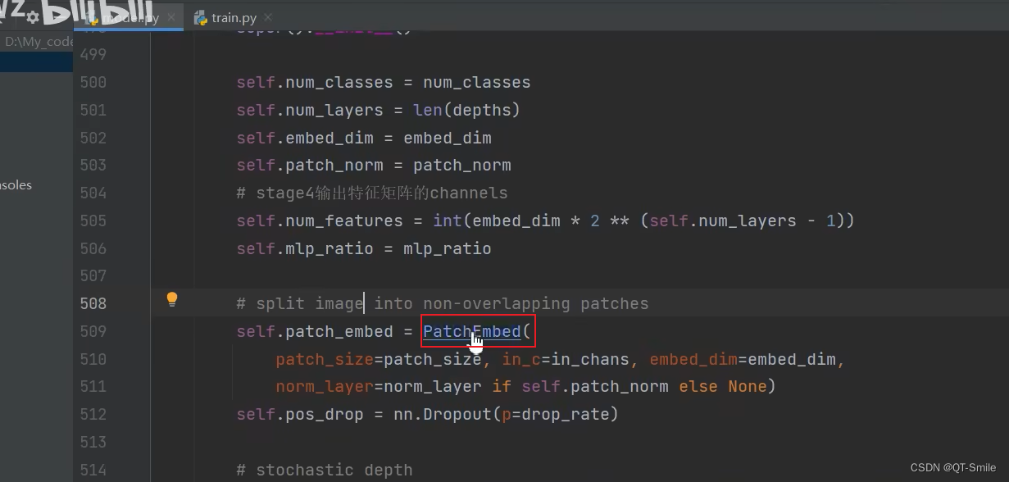Click self.patch_norm on line 503
The height and width of the screenshot is (482, 1009).
(x=310, y=165)
